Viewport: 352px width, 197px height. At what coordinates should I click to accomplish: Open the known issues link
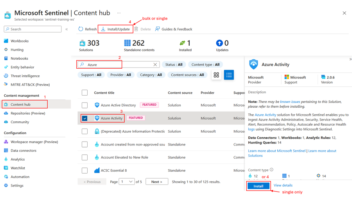[290, 102]
